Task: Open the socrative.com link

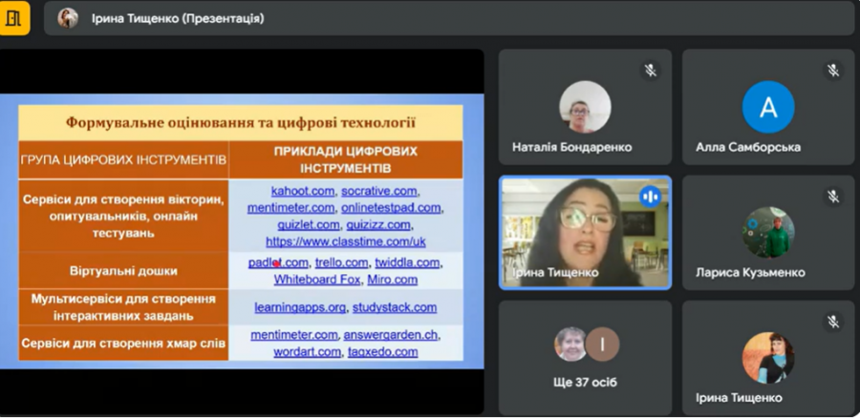Action: point(379,191)
